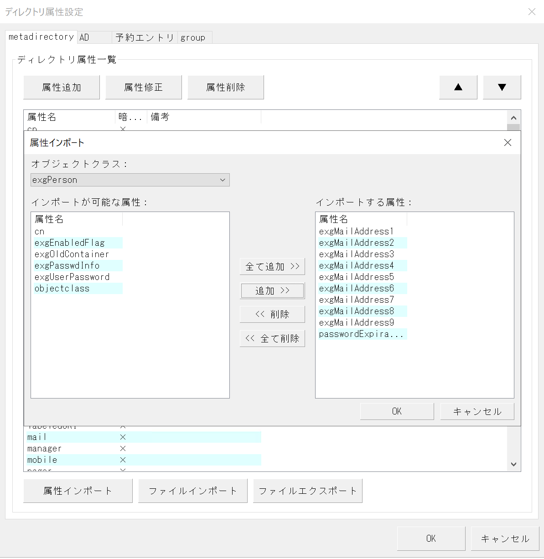Viewport: 544px width, 559px height.
Task: Click << 全て削除 to remove all import attributes
Action: [x=272, y=338]
